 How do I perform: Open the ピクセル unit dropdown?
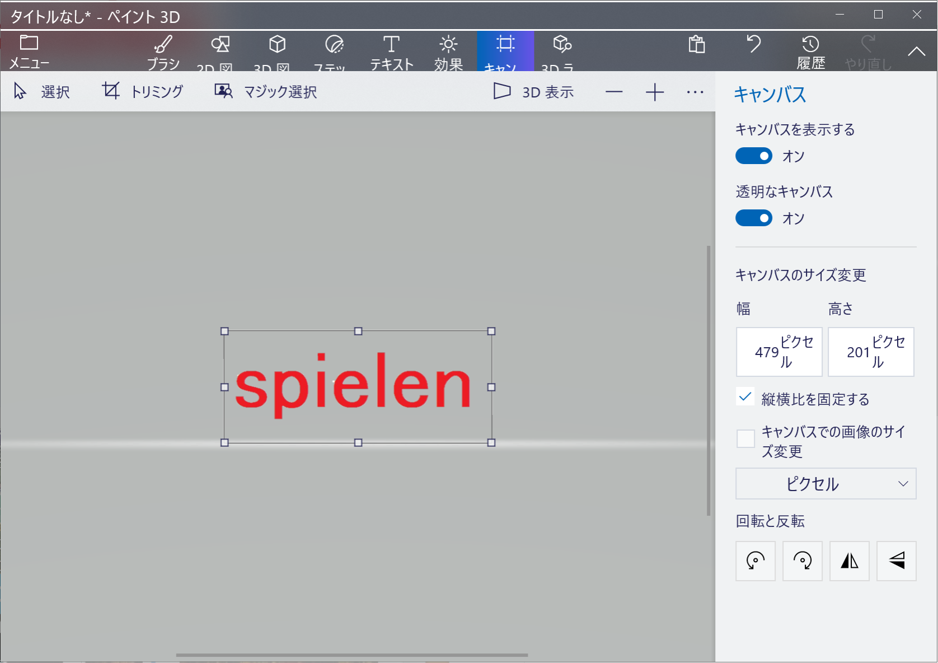(x=826, y=484)
